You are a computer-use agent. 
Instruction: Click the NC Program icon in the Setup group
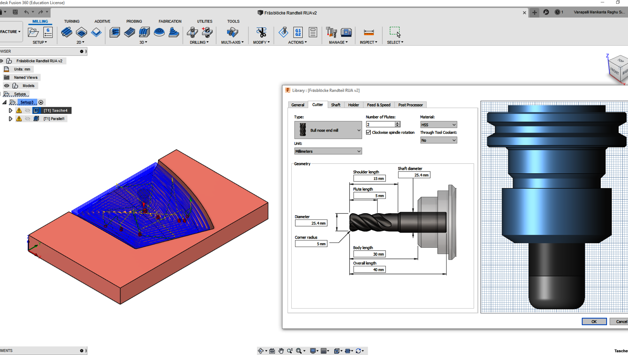48,32
